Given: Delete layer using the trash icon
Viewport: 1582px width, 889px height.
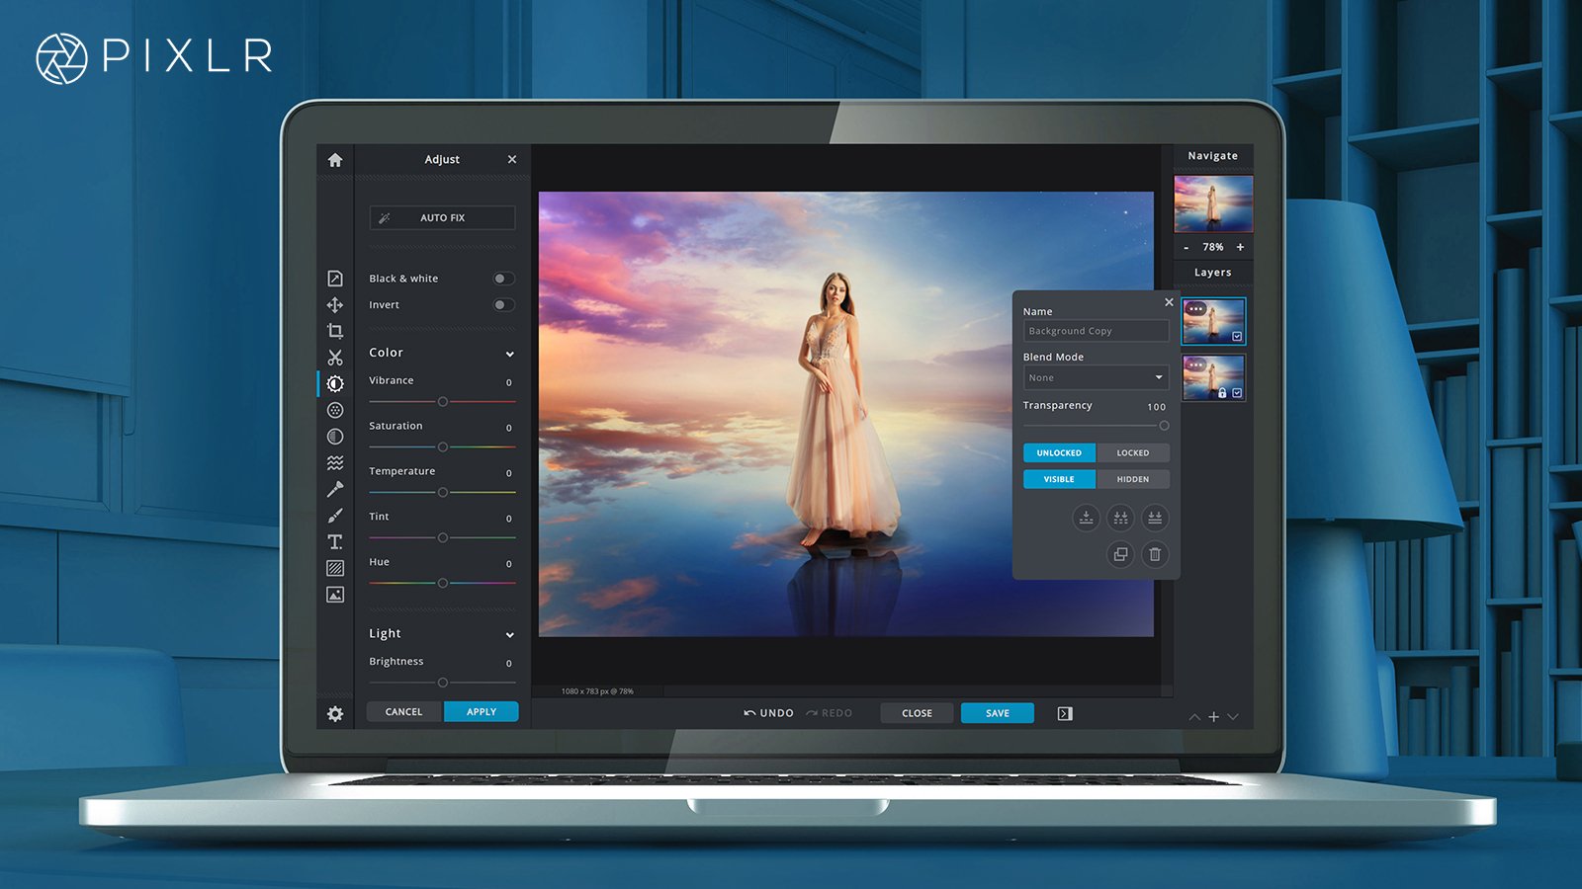Looking at the screenshot, I should pos(1154,554).
